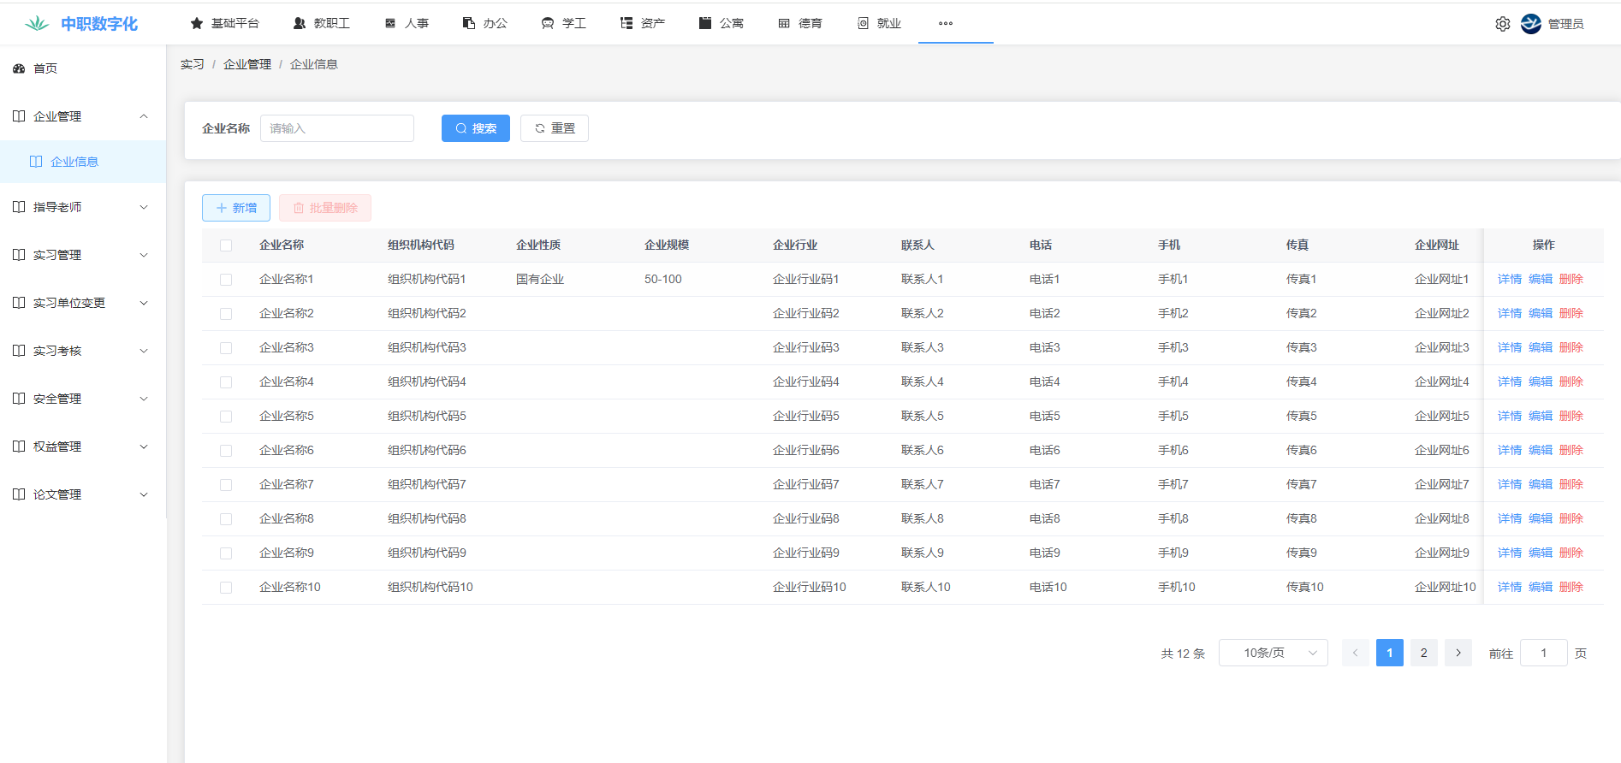Go to next page arrow
The height and width of the screenshot is (763, 1621).
(1458, 653)
